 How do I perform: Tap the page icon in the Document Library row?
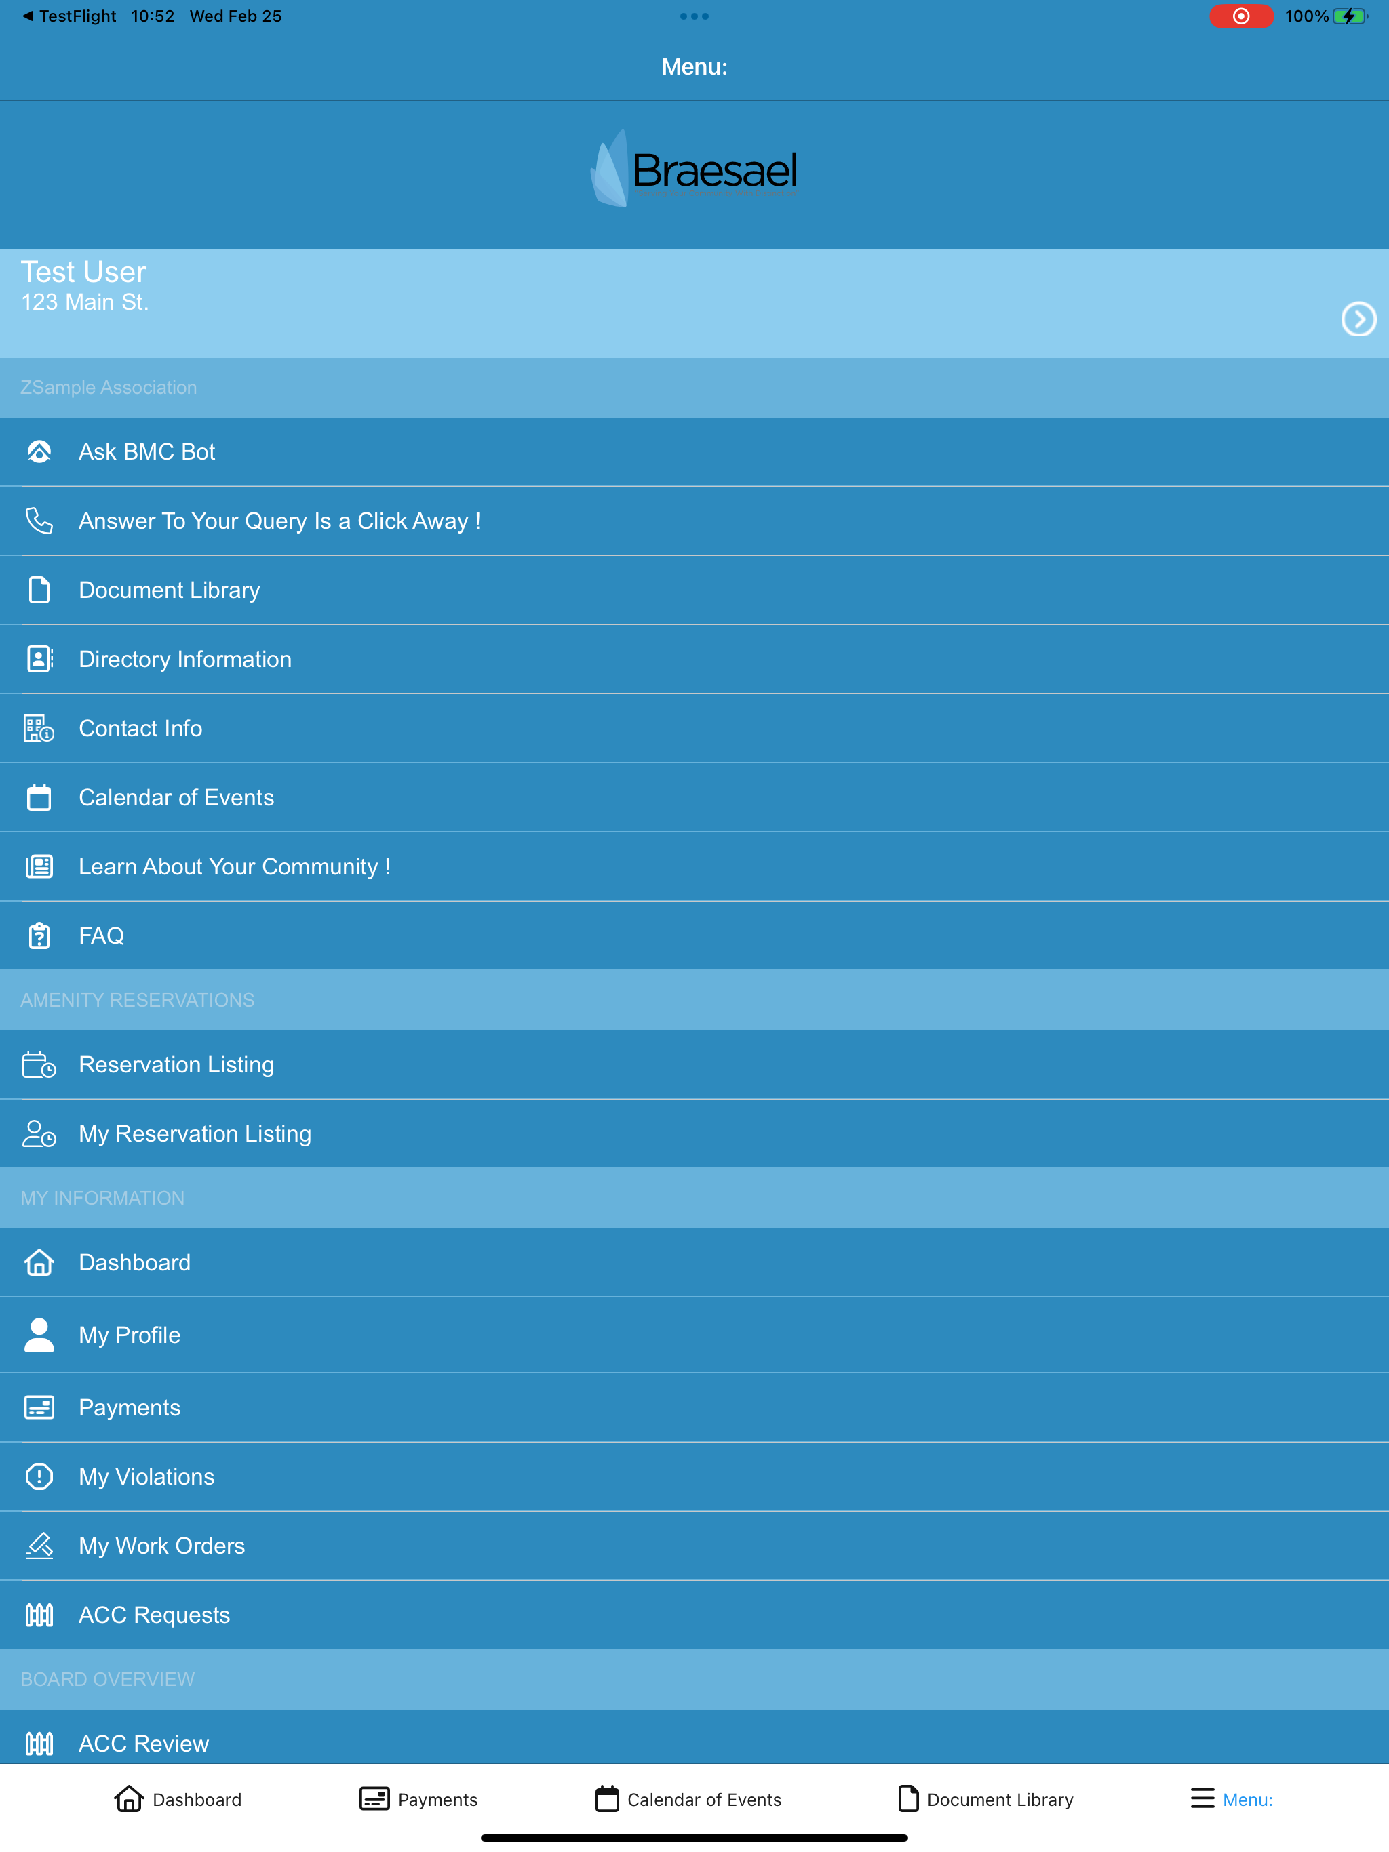click(x=39, y=590)
